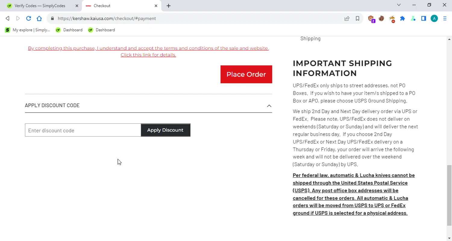Toggle the browser side panel icon

[x=424, y=18]
